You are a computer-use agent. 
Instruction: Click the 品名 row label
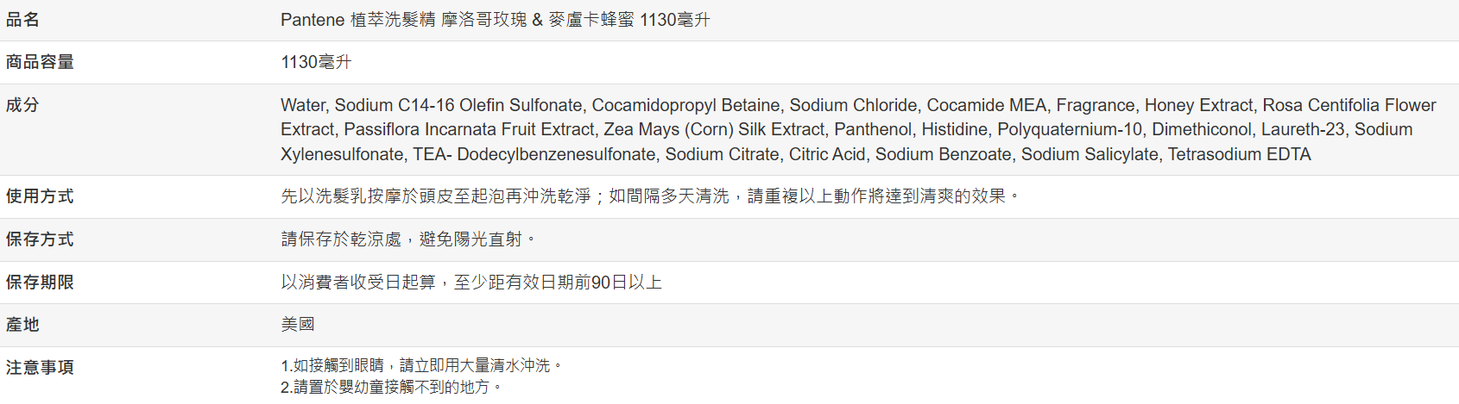click(x=22, y=20)
